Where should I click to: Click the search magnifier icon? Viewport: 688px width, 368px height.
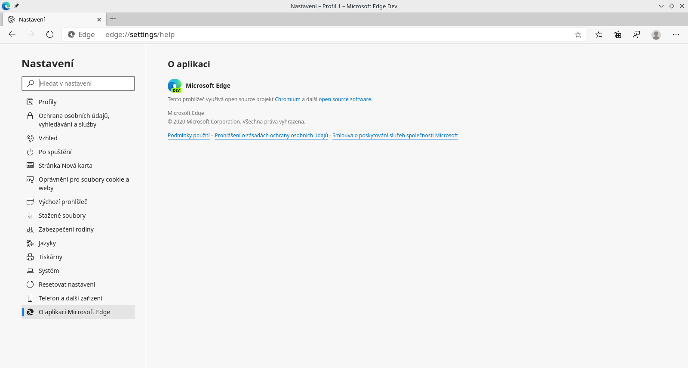(31, 83)
